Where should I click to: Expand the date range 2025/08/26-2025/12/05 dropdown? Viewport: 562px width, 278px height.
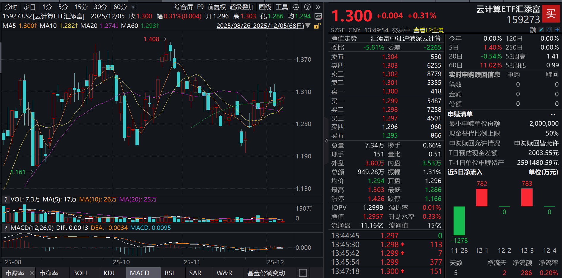[308, 26]
